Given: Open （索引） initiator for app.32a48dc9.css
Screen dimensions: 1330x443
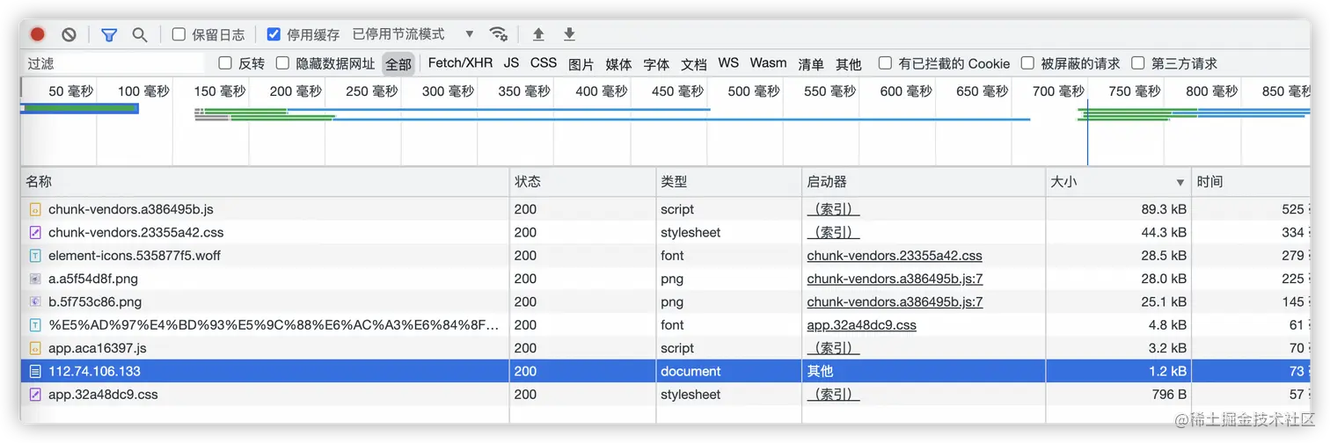Looking at the screenshot, I should [833, 395].
